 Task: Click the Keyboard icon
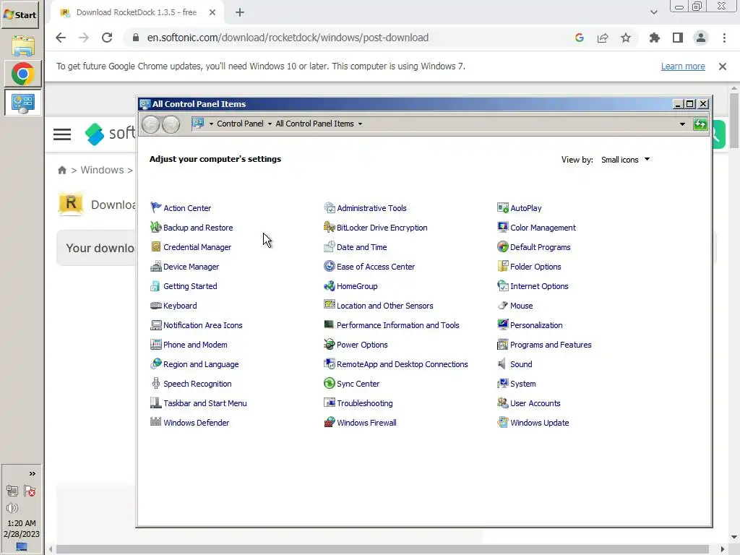click(156, 306)
